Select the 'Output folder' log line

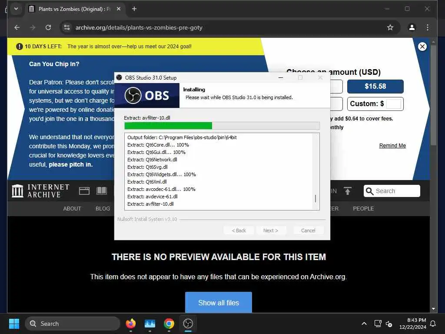coord(182,137)
